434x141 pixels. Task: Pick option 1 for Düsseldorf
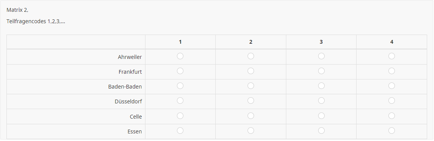[180, 101]
